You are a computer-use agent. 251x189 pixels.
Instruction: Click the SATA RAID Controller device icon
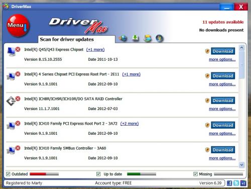11,101
